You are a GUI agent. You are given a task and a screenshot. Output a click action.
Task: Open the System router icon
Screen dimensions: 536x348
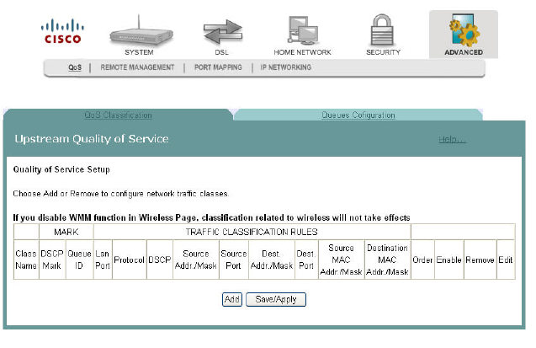[x=141, y=31]
